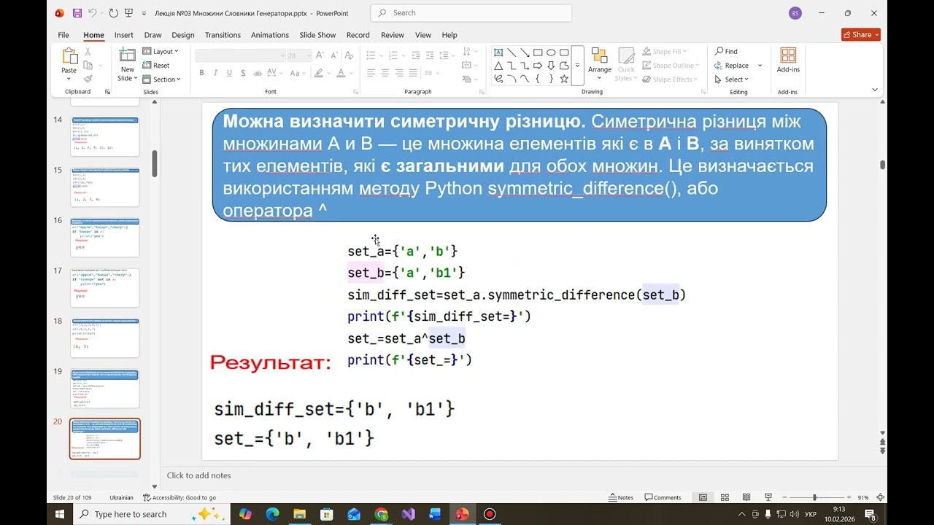Switch to Normal view icon

703,497
